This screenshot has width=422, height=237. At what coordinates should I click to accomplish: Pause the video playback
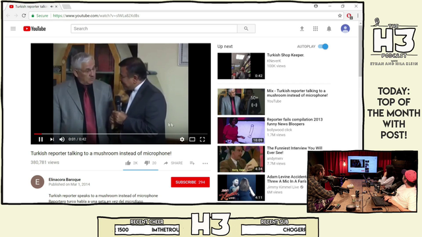[x=41, y=139]
